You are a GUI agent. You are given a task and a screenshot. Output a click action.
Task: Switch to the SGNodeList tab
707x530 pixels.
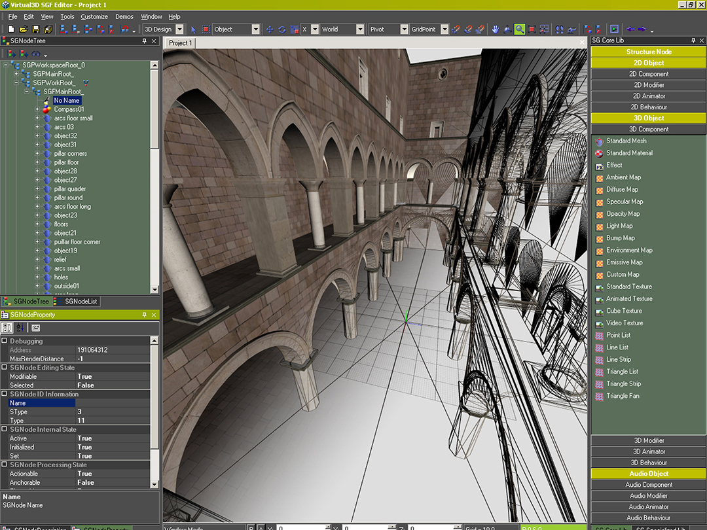pyautogui.click(x=79, y=301)
